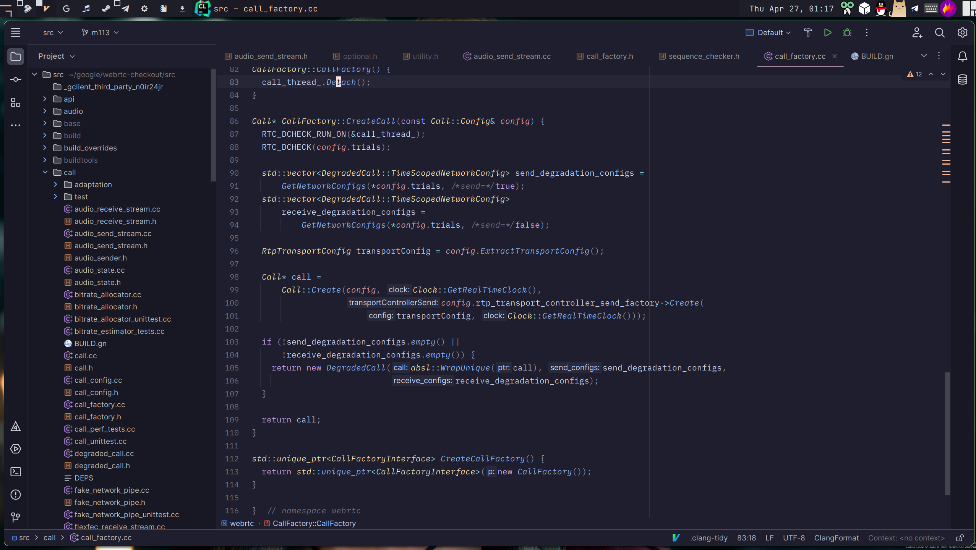
Task: Open Search Everywhere magnifier
Action: [939, 33]
